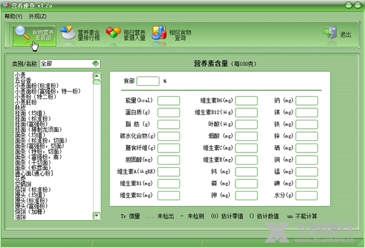Click the 铜(mg) value field
Image resolution: width=365 pixels, height=248 pixels.
[307, 160]
